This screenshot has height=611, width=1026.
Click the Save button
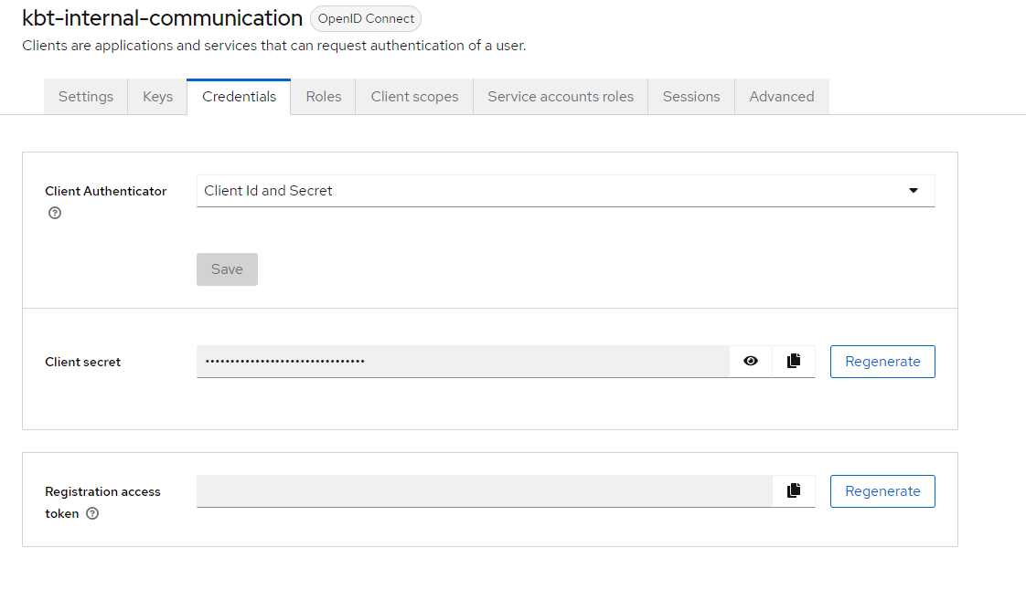click(x=227, y=269)
